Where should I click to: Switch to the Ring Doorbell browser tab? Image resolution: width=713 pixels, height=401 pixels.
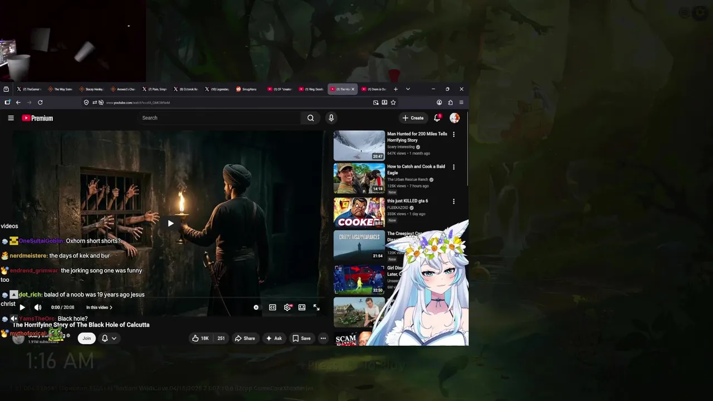coord(311,89)
